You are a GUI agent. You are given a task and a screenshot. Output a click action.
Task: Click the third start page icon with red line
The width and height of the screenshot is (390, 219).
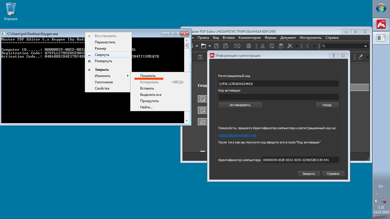click(x=202, y=122)
